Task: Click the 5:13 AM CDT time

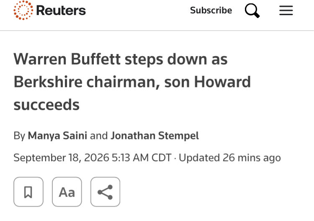Action: click(x=142, y=157)
